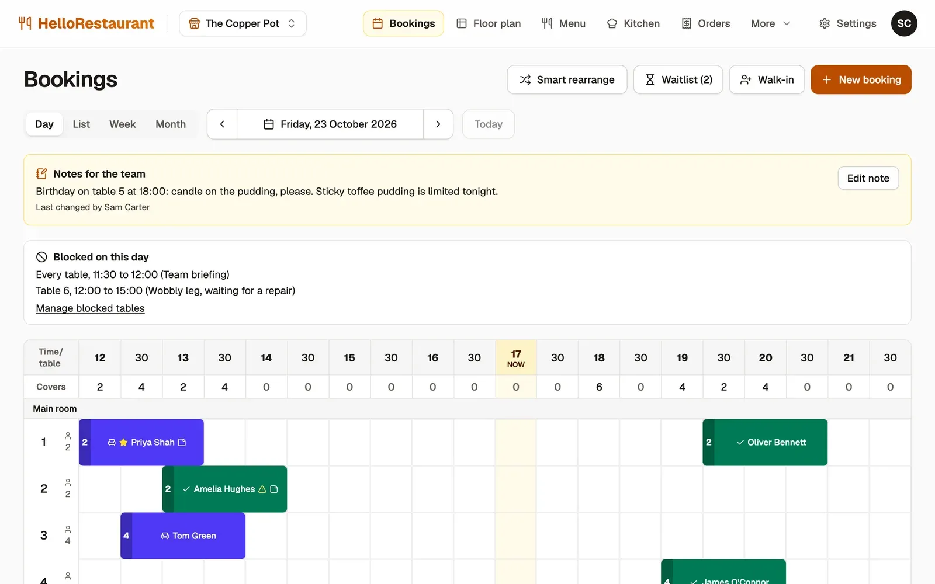This screenshot has width=935, height=584.
Task: Click the star icon beside Priya Shah
Action: 123,443
